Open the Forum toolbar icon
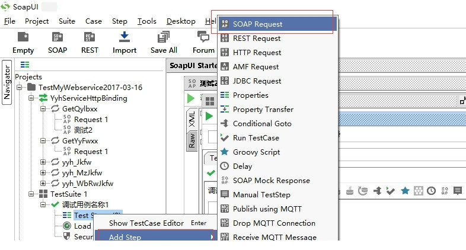This screenshot has height=250, width=466. tap(203, 43)
